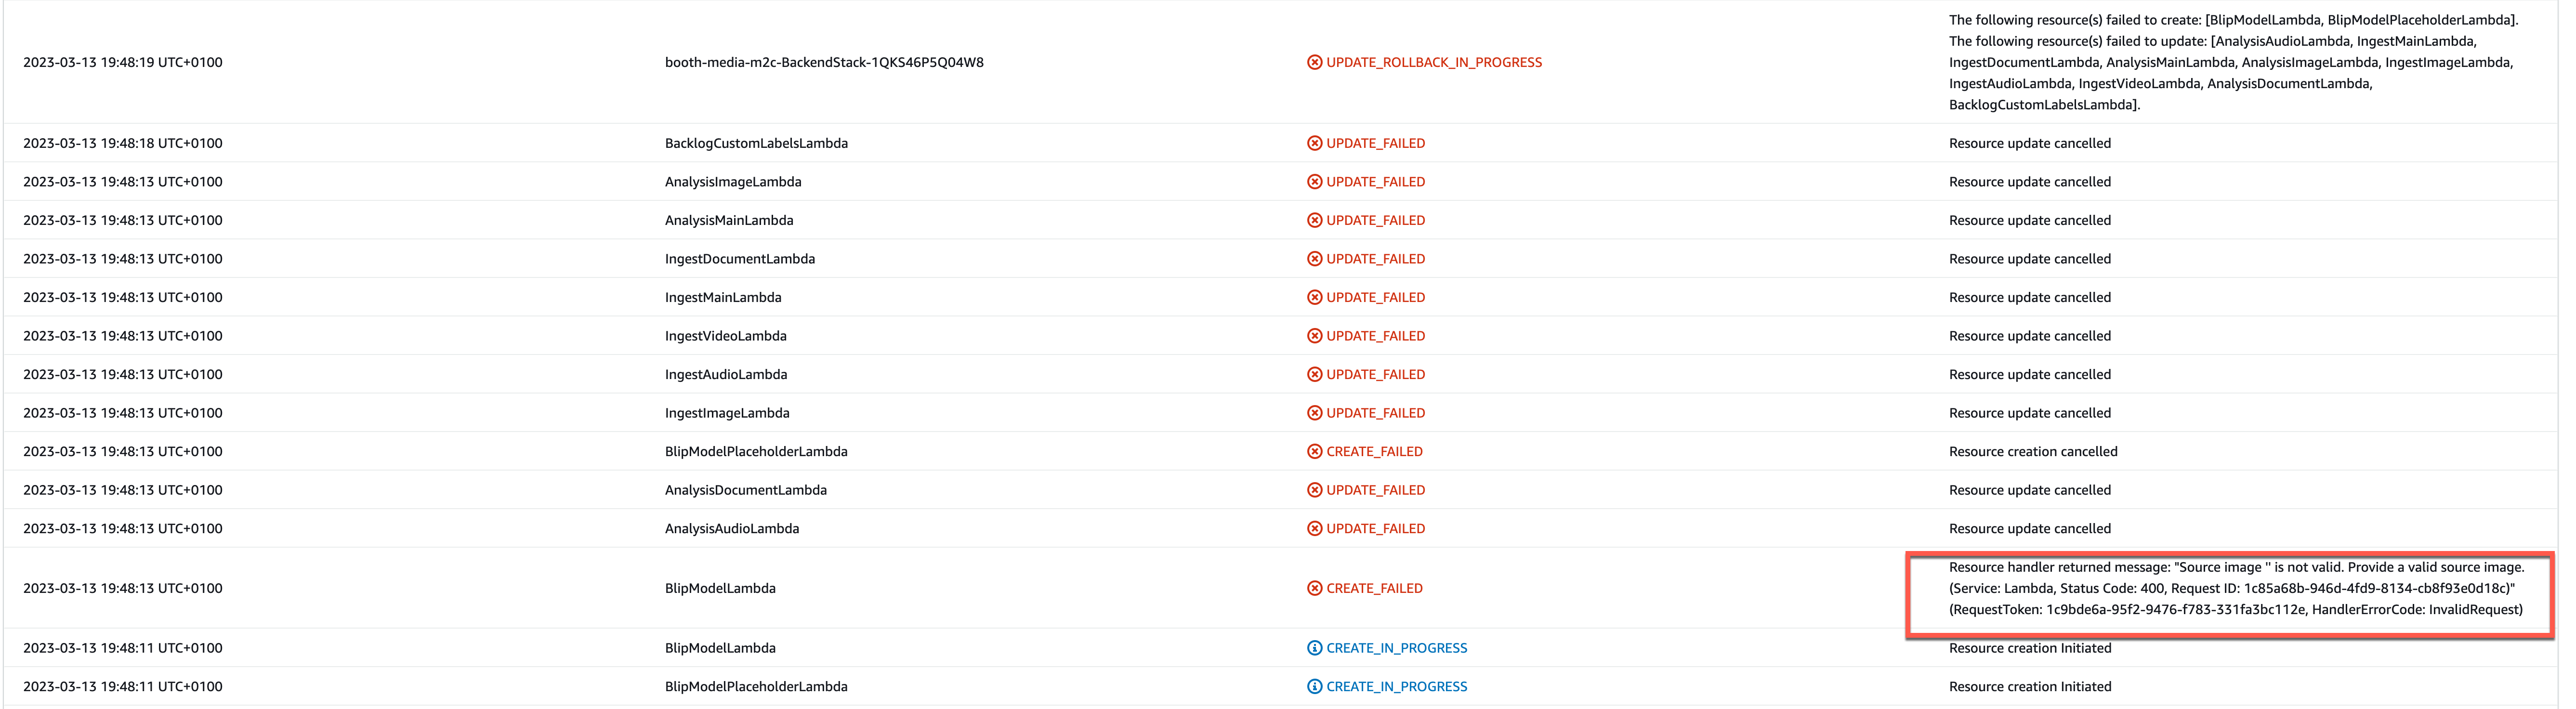Click the timestamp of the BlipModelLambda failure event
The height and width of the screenshot is (709, 2576).
point(123,588)
